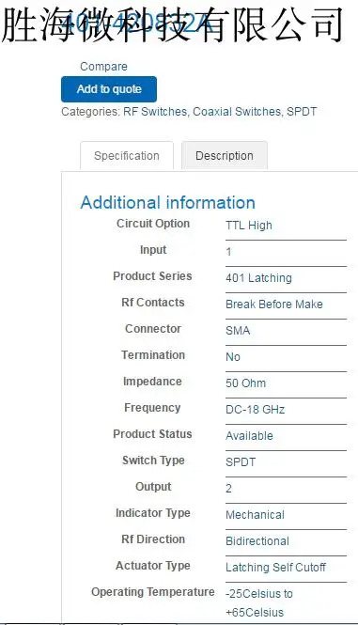Click the Available product status value
This screenshot has width=358, height=625.
(x=249, y=436)
